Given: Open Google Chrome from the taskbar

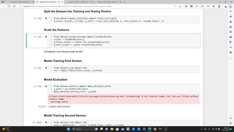Looking at the screenshot, I should (155, 129).
